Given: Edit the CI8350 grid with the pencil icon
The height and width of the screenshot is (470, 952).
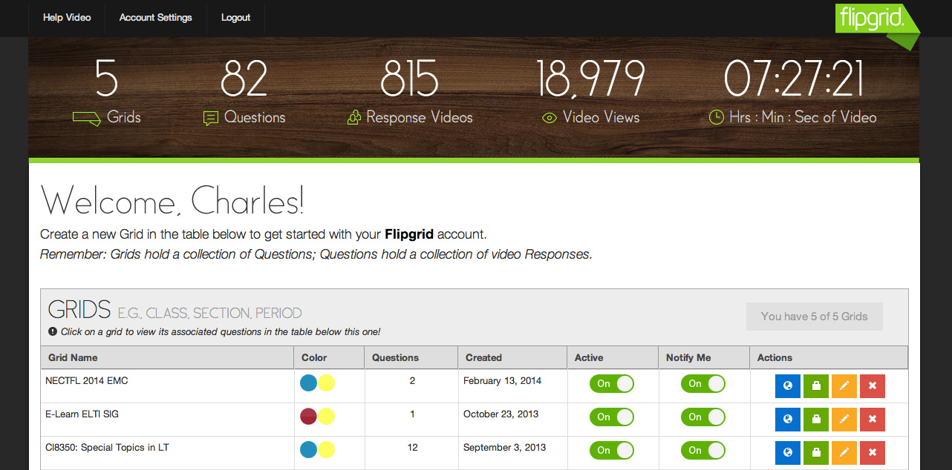Looking at the screenshot, I should (x=844, y=452).
